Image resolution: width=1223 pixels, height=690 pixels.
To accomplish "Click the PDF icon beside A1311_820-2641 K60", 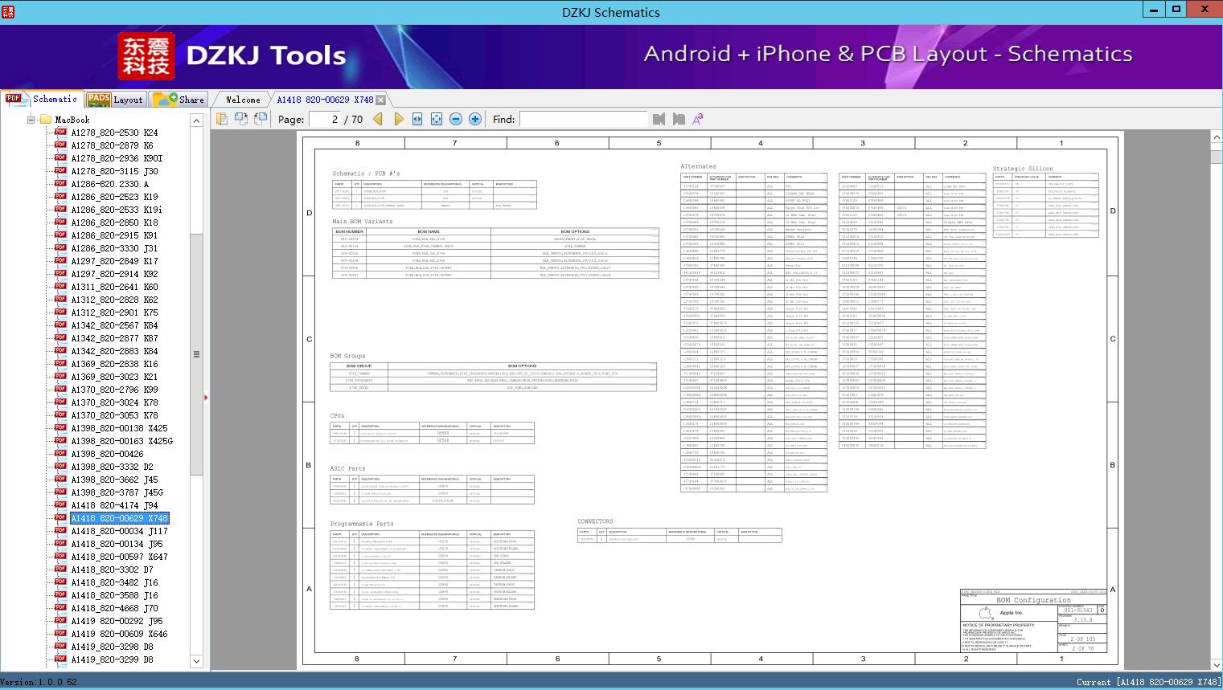I will (60, 287).
